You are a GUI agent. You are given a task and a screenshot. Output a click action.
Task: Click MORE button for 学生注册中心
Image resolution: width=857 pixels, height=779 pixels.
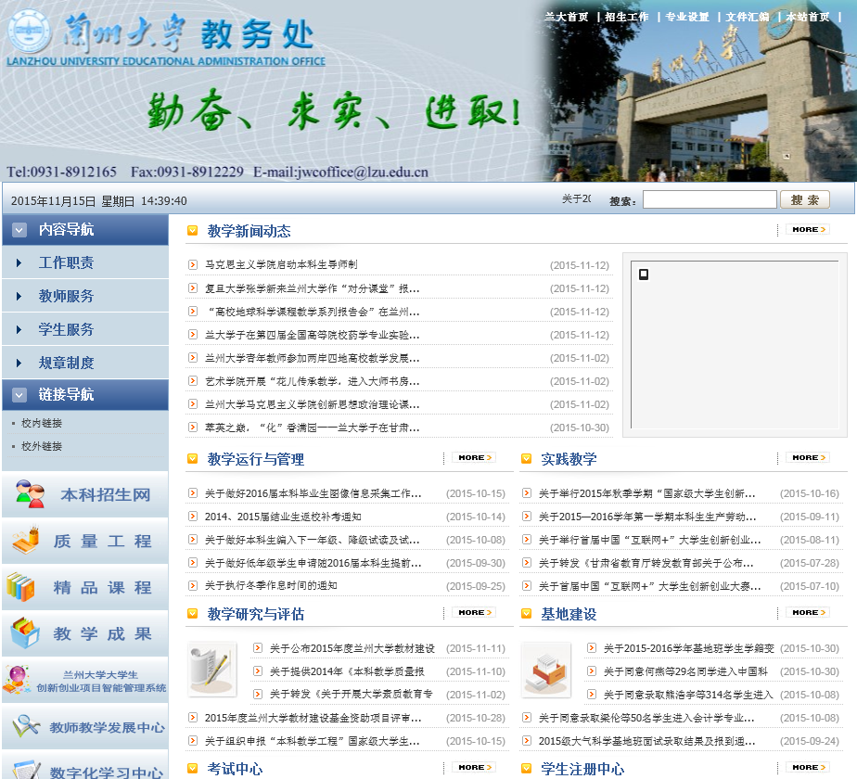pyautogui.click(x=808, y=767)
